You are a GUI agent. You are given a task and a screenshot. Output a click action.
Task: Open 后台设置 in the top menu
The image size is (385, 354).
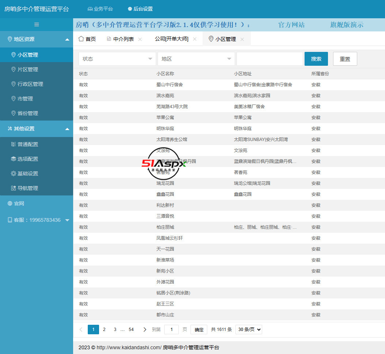pyautogui.click(x=140, y=9)
